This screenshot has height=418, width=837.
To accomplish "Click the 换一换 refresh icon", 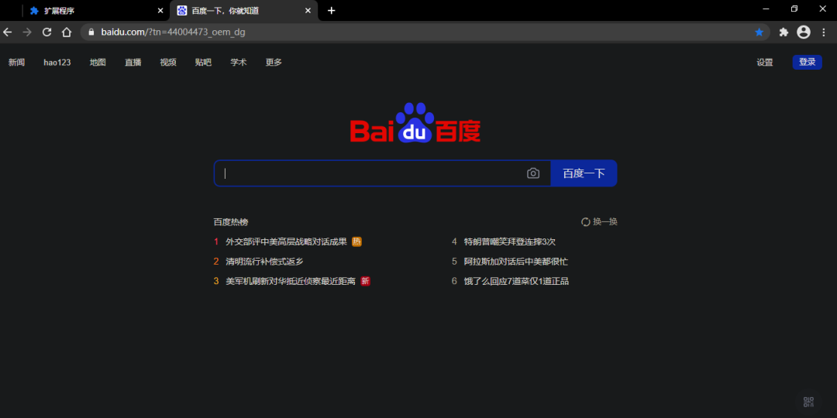I will 586,222.
